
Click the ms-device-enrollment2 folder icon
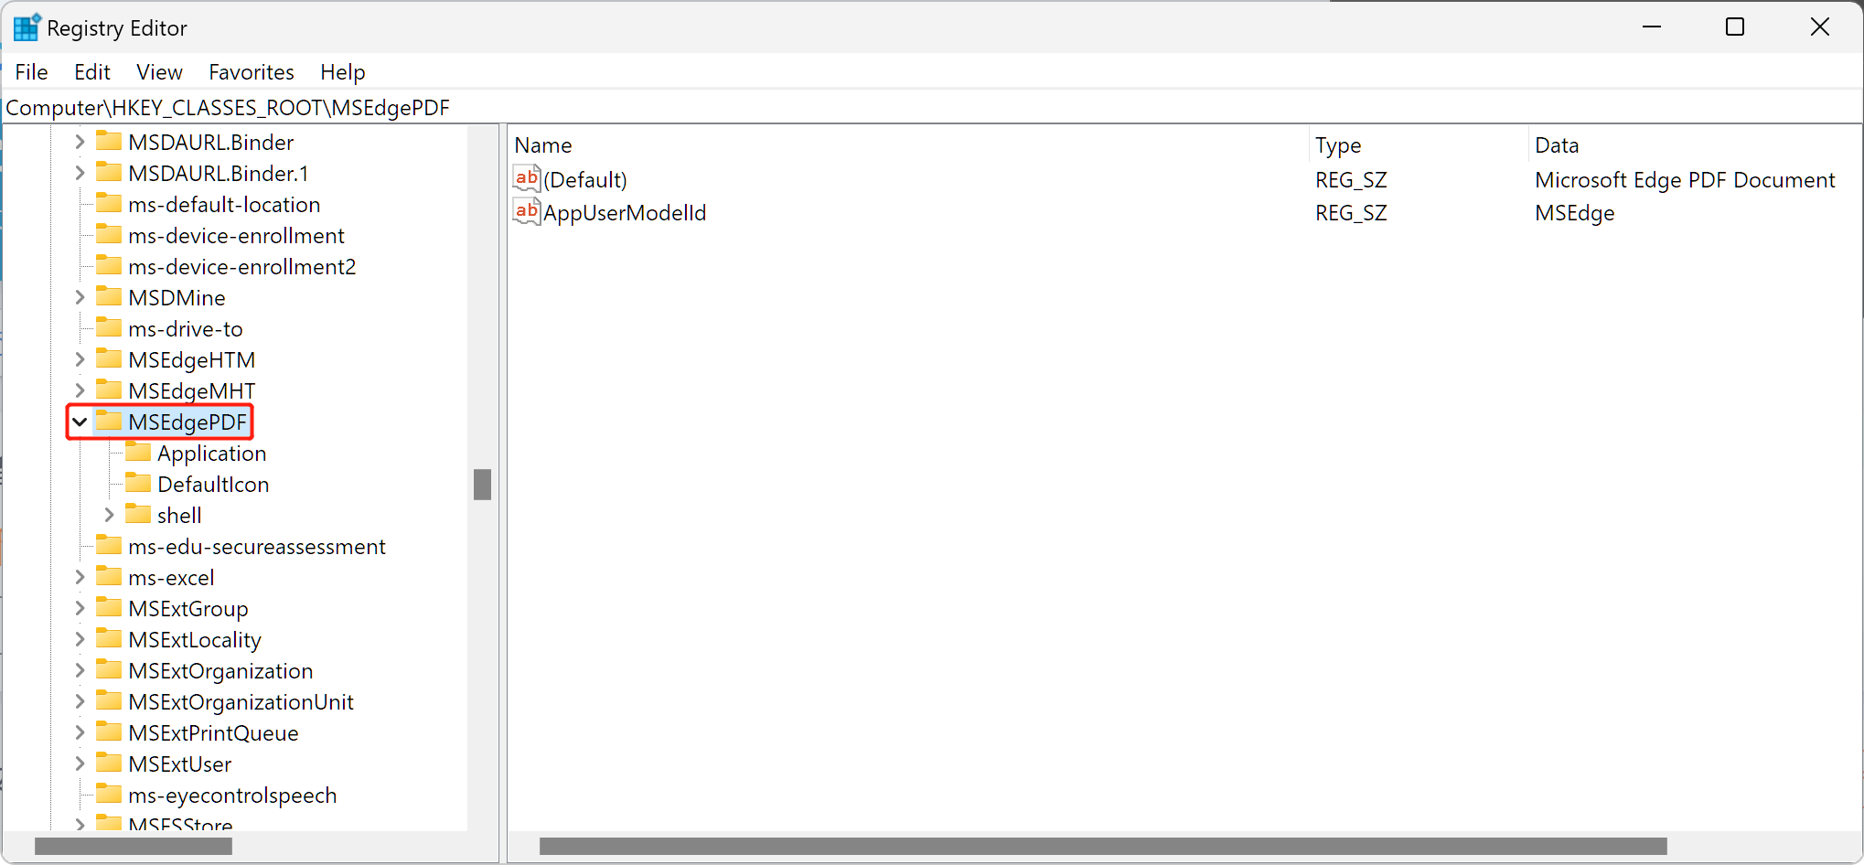[109, 266]
